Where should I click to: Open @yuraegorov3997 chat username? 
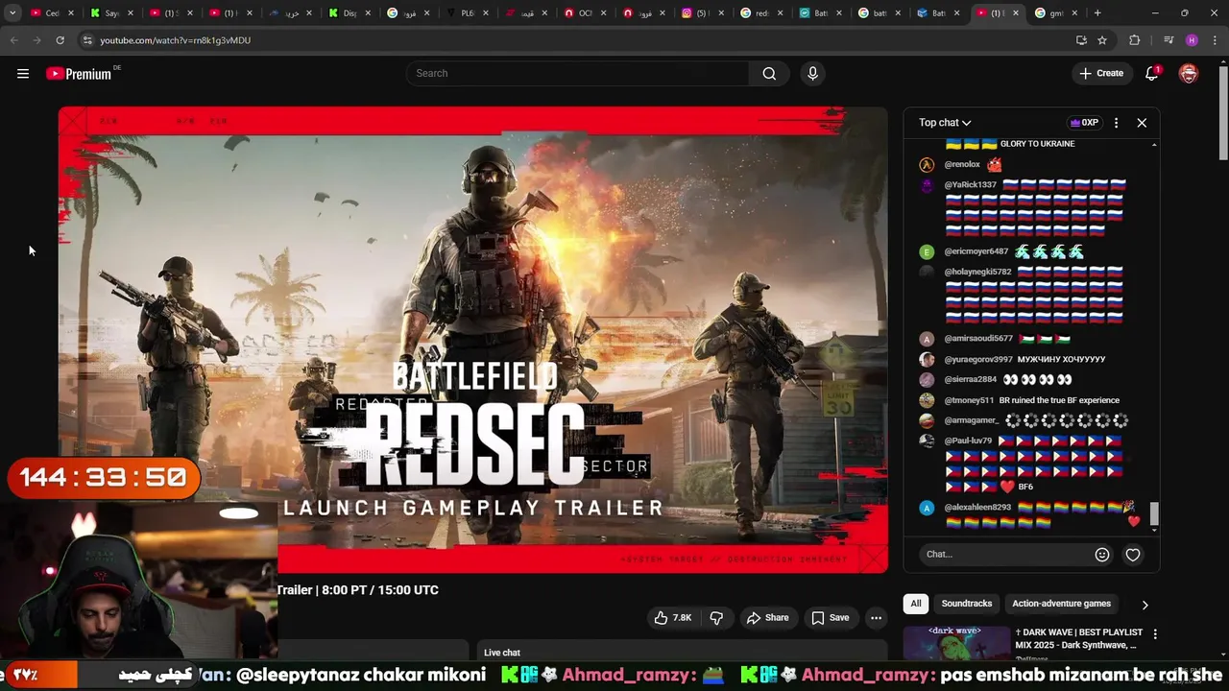[x=978, y=360]
